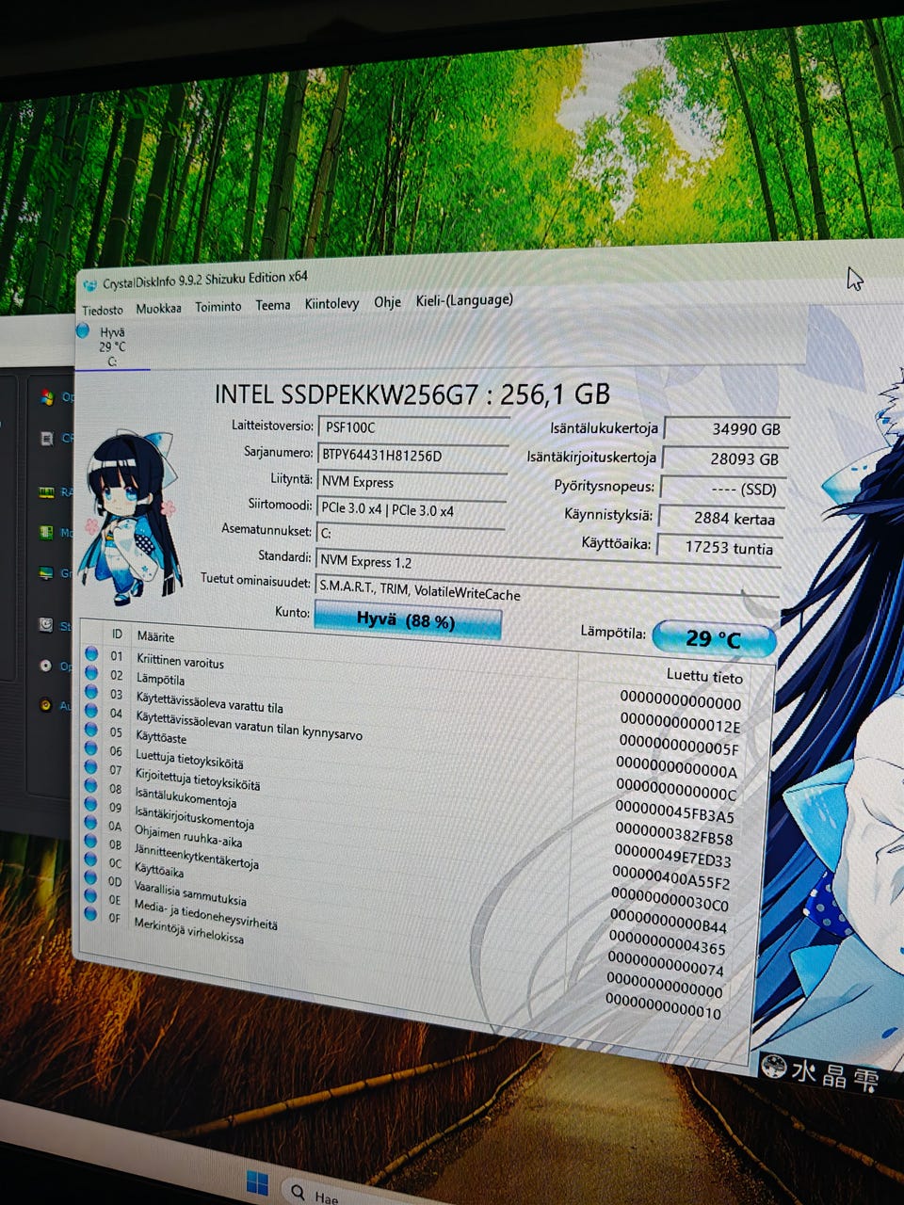Click the raw value 00000049E7ED33
This screenshot has height=1205, width=904.
click(672, 856)
